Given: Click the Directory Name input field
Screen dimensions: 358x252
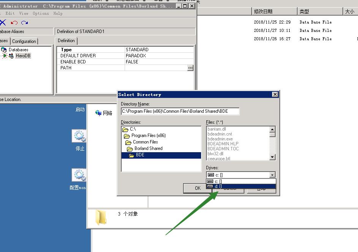Looking at the screenshot, I should [180, 111].
